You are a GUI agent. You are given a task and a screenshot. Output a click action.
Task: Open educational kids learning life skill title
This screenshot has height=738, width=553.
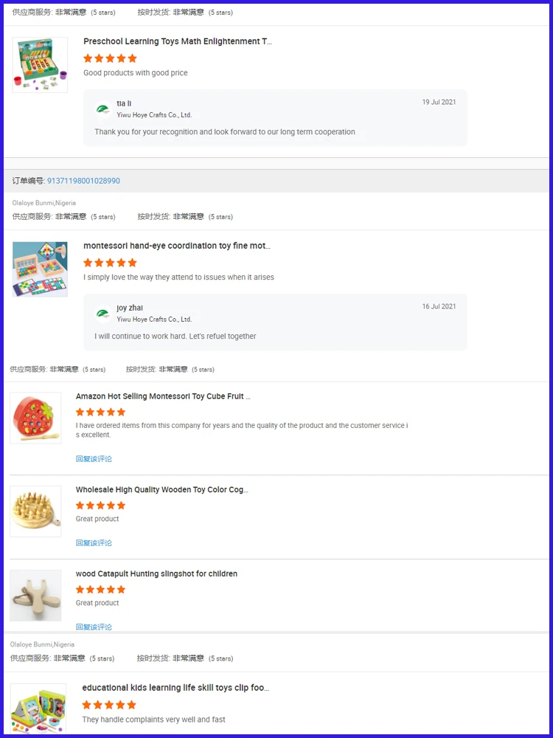(176, 688)
